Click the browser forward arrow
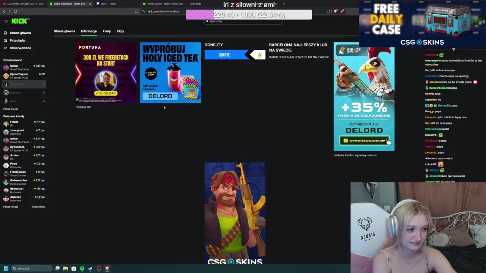Image resolution: width=486 pixels, height=273 pixels. point(10,11)
